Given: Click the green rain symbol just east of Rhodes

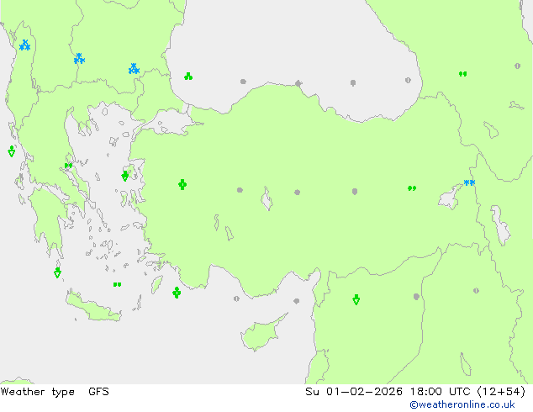Looking at the screenshot, I should click(177, 293).
